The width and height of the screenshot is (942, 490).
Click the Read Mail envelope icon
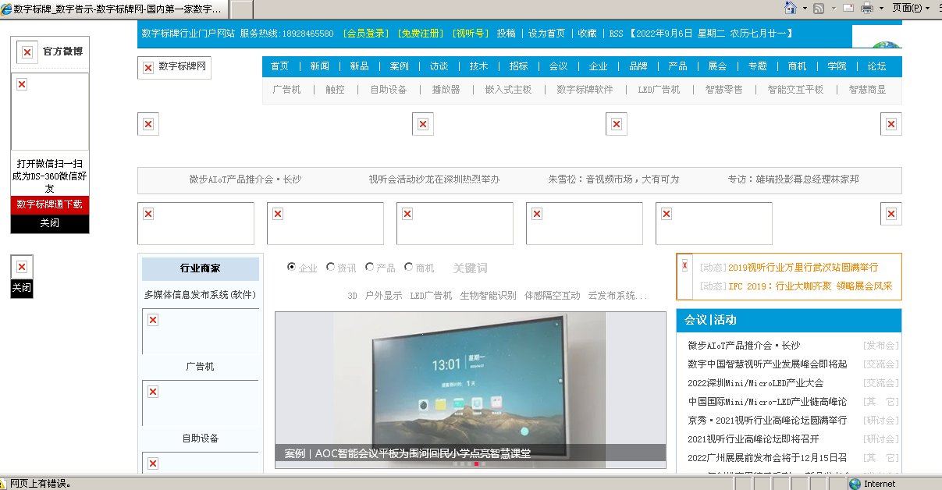(x=848, y=8)
